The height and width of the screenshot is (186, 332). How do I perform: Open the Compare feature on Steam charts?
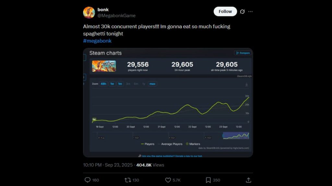[243, 53]
